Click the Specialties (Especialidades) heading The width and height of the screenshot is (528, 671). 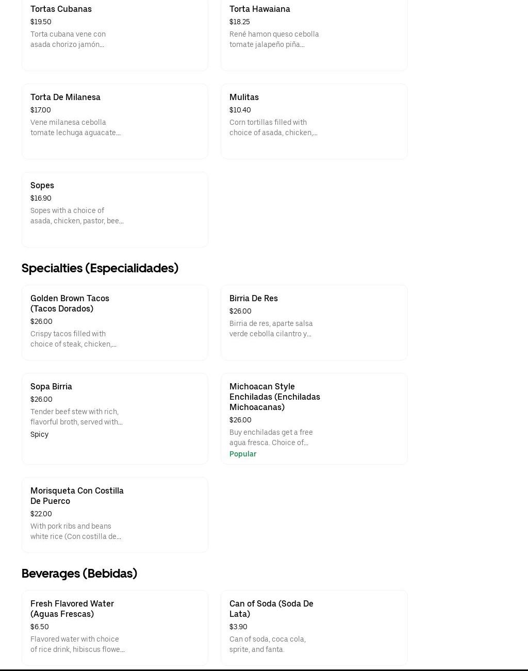pyautogui.click(x=100, y=268)
